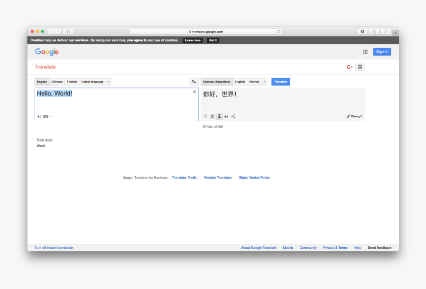The height and width of the screenshot is (289, 426).
Task: Toggle Detect language for source
Action: (x=92, y=82)
